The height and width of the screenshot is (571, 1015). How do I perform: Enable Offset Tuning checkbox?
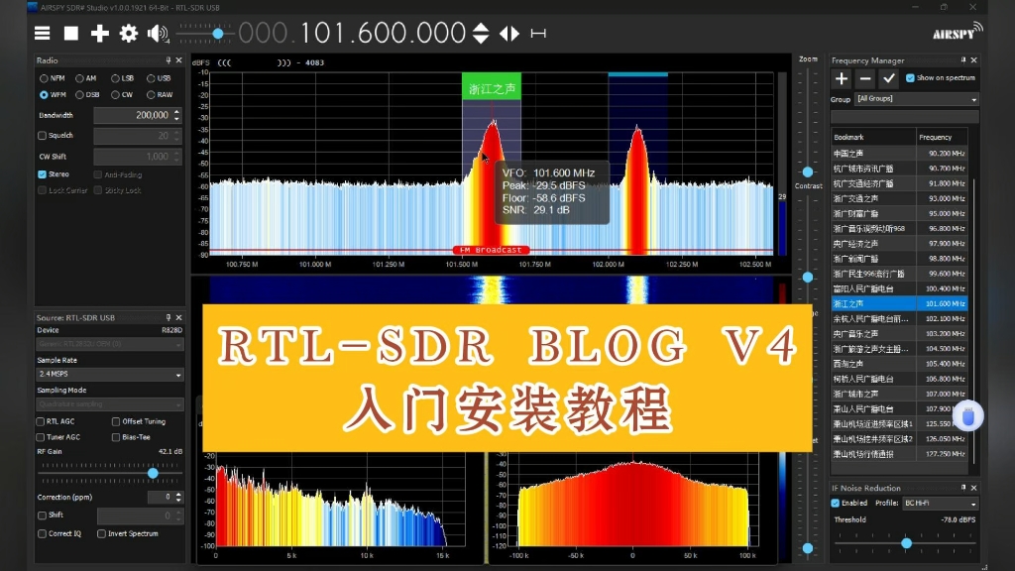click(116, 421)
